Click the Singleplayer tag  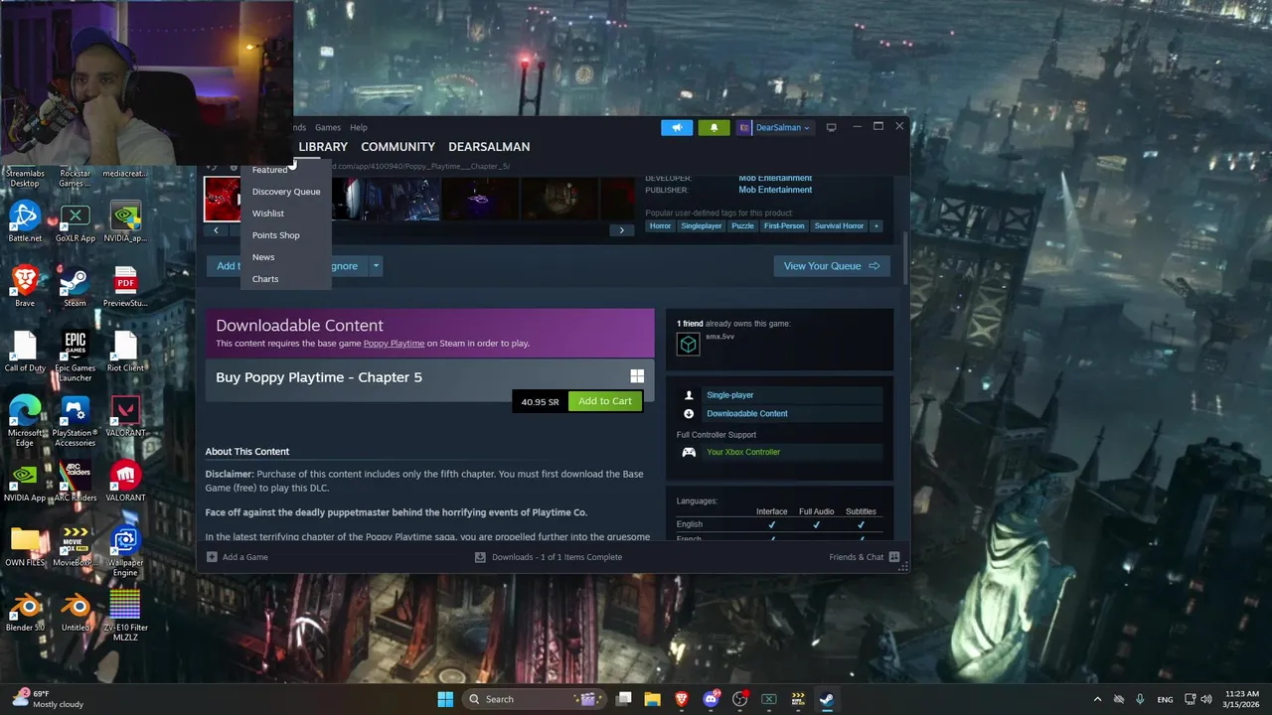click(x=702, y=226)
